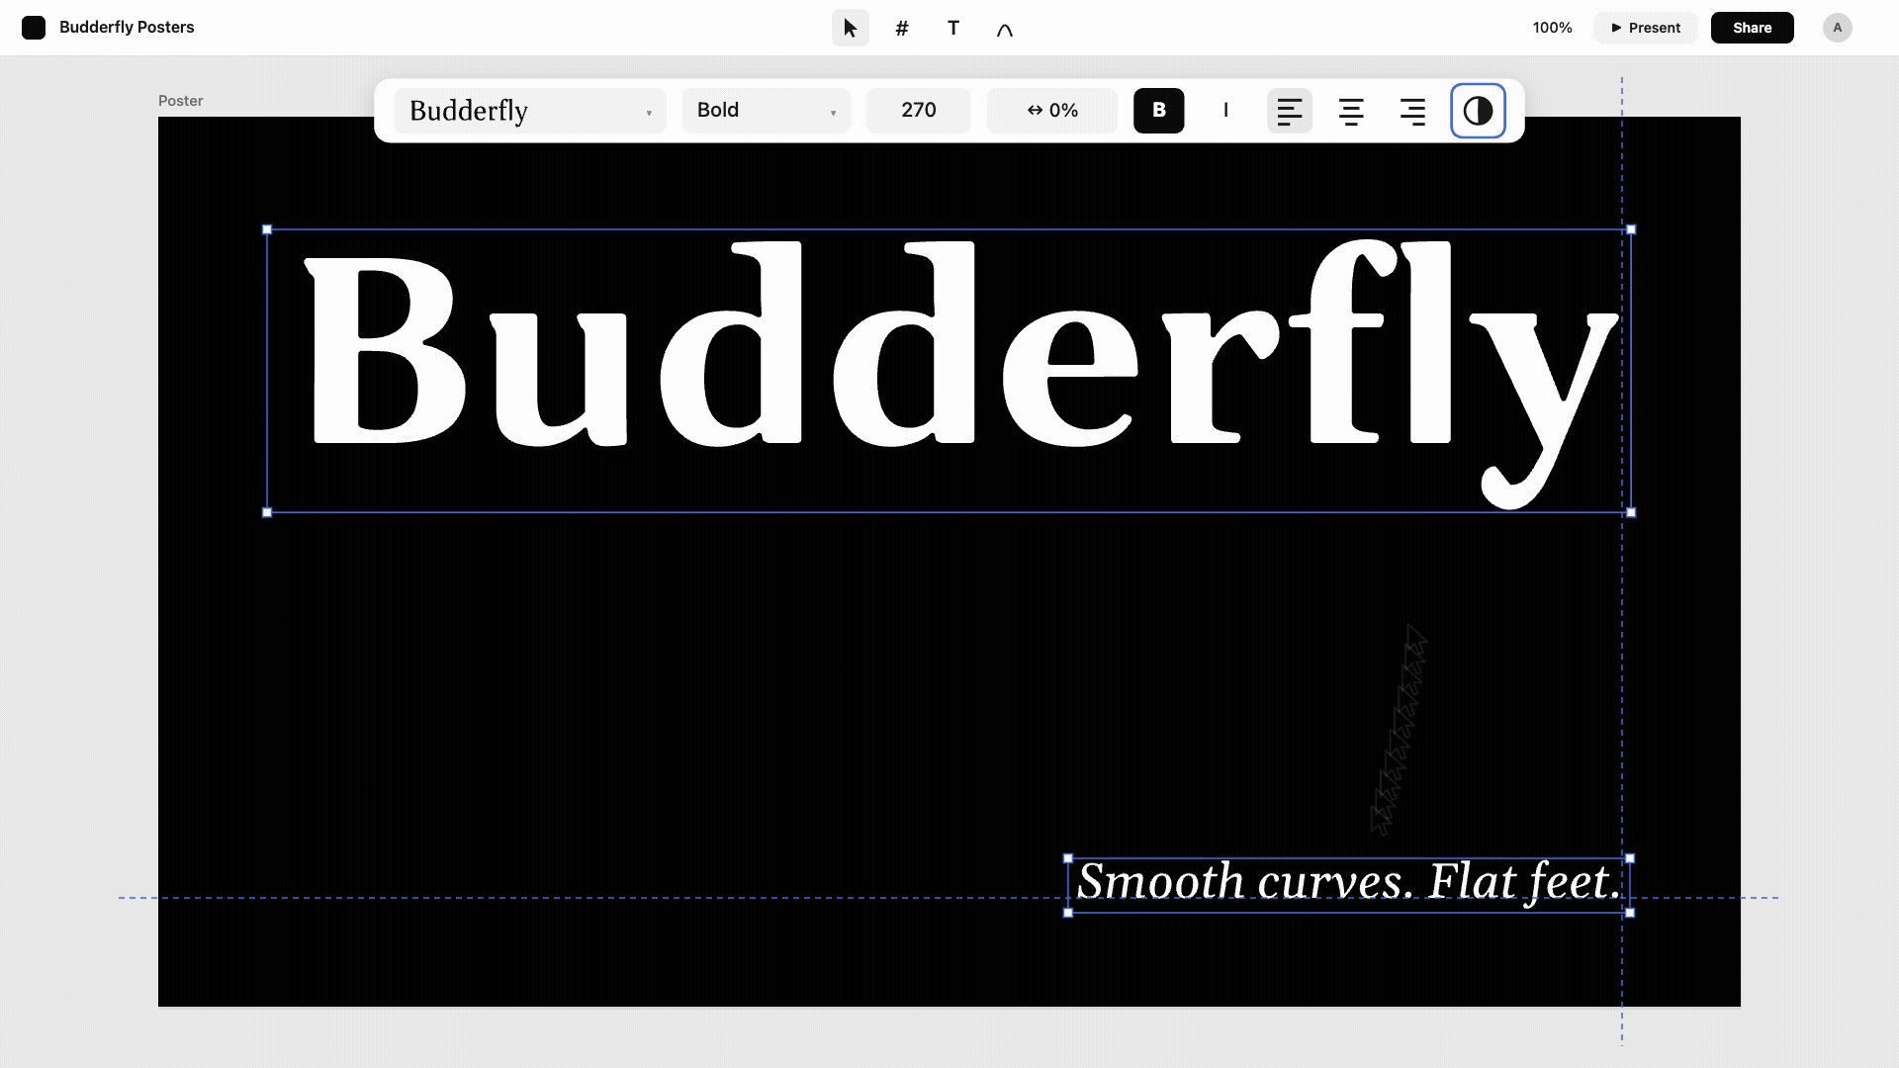The image size is (1899, 1068).
Task: Select the Text tool
Action: (x=953, y=28)
